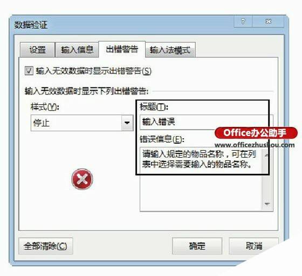Click the 全部清除 button
The image size is (302, 276).
click(46, 246)
